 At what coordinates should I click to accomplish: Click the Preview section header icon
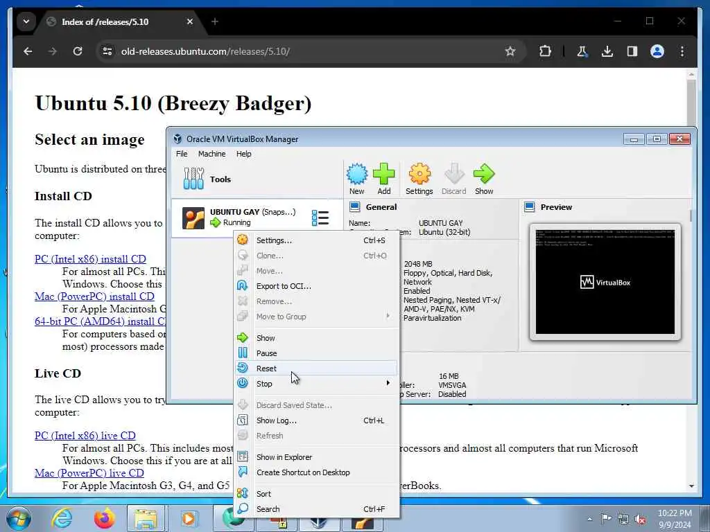pyautogui.click(x=529, y=207)
